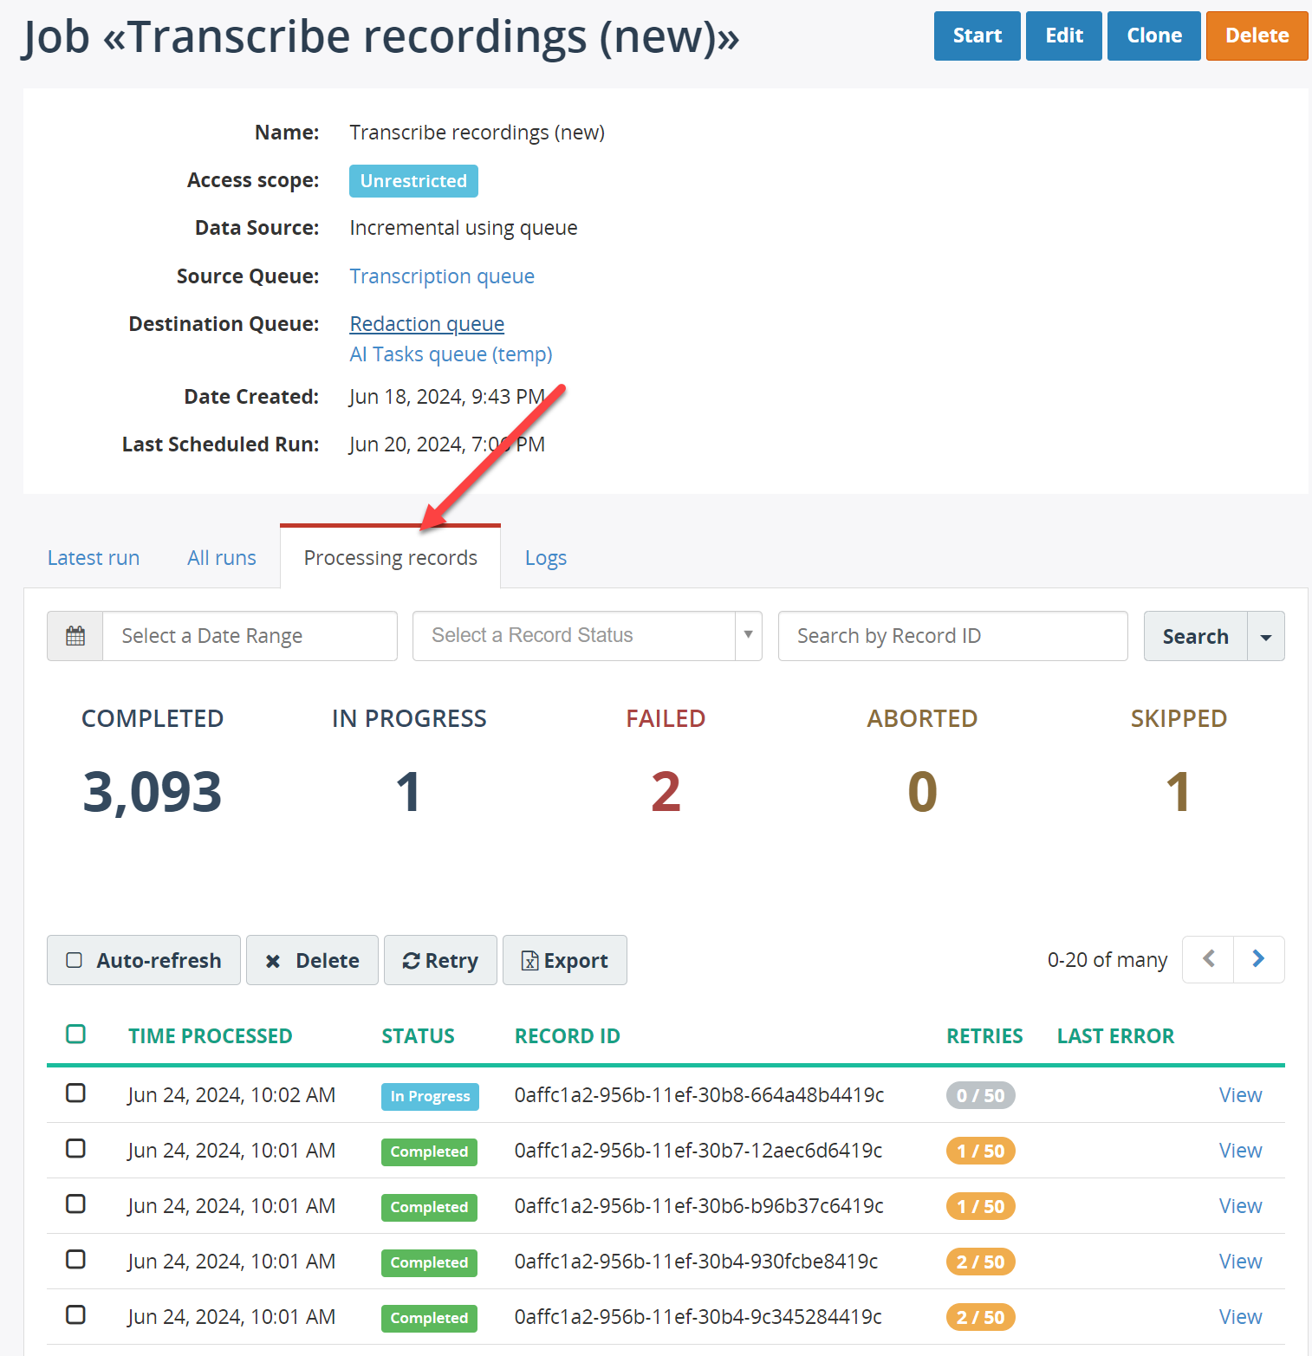Screen dimensions: 1312x1356
Task: Click the Search button
Action: pos(1196,636)
